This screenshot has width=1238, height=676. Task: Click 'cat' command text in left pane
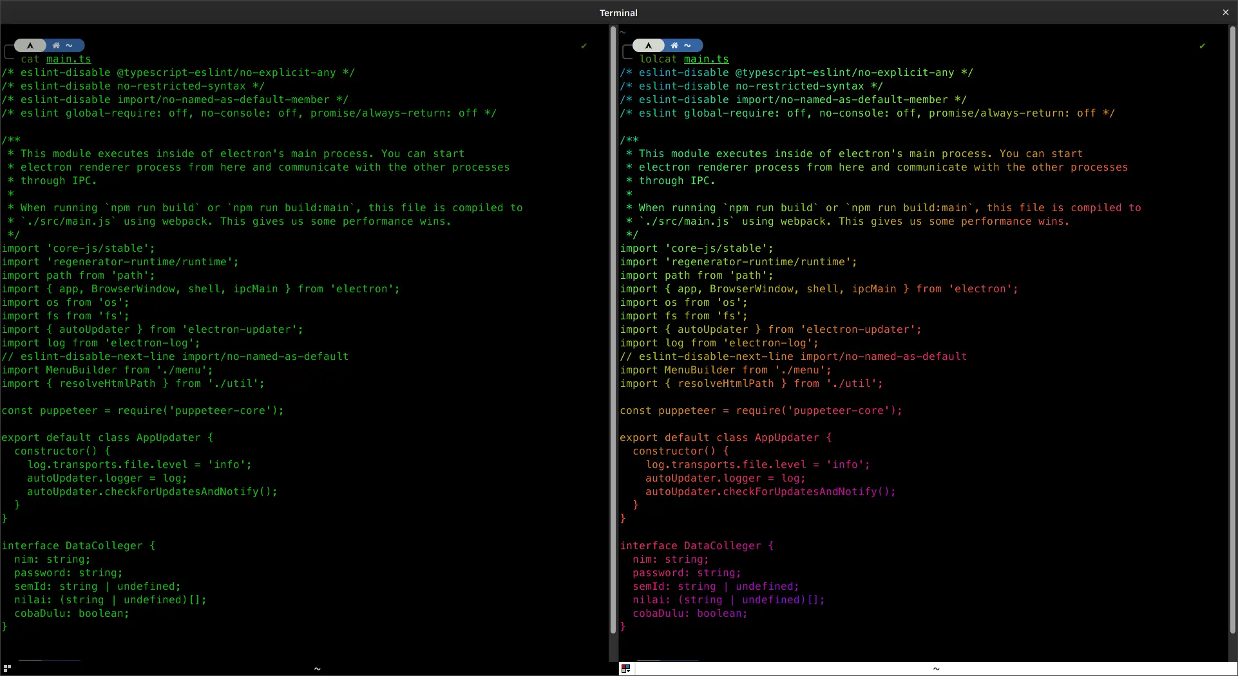tap(30, 59)
